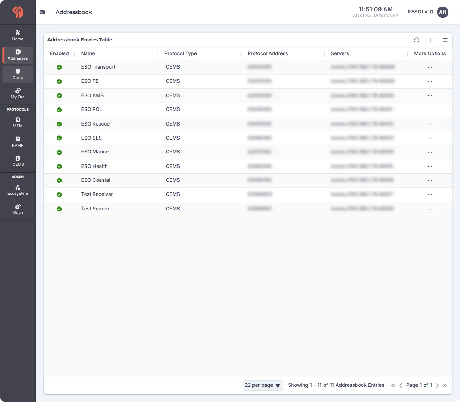Add a new addressbook entry
This screenshot has height=402, width=460.
tap(431, 40)
